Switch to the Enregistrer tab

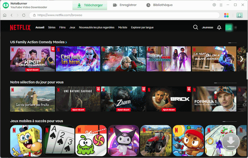tap(125, 5)
